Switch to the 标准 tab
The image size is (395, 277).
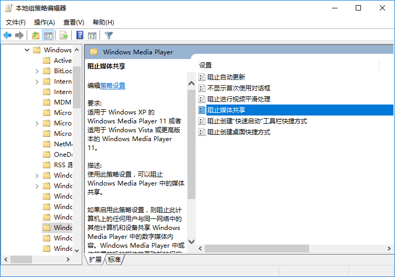click(x=114, y=260)
